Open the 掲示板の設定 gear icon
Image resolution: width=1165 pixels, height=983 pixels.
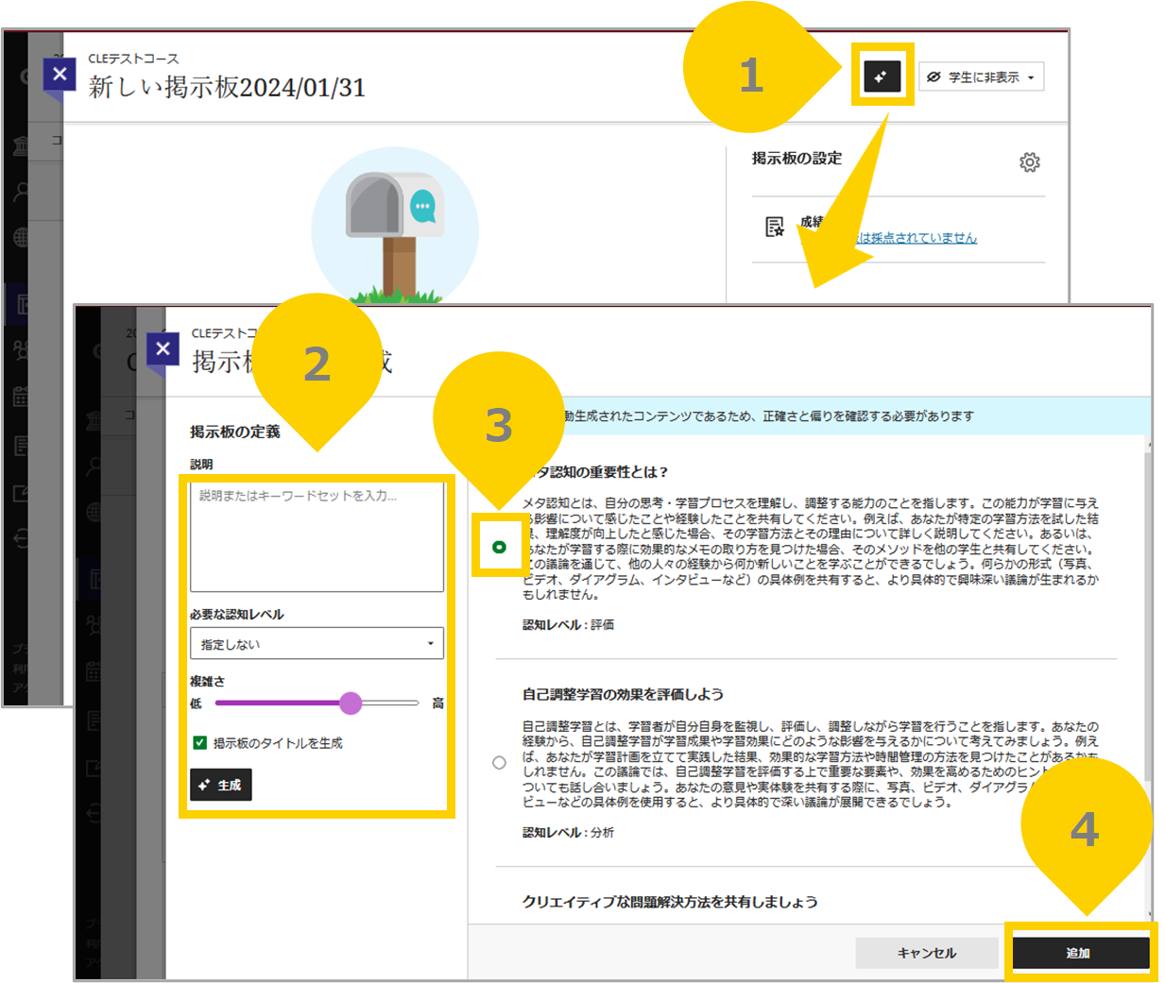point(1029,162)
